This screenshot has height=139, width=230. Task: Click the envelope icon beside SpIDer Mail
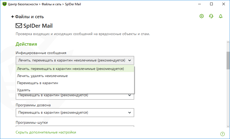(x=19, y=26)
